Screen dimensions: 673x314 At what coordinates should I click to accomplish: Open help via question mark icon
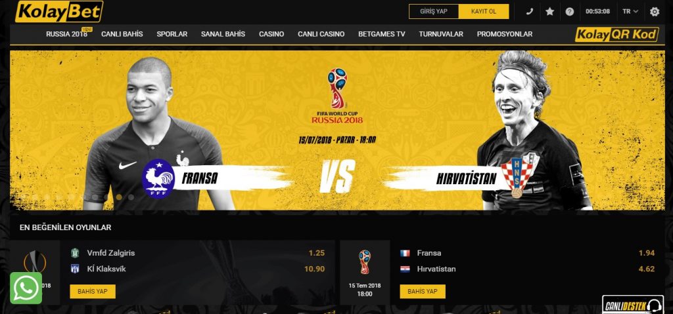tap(570, 12)
